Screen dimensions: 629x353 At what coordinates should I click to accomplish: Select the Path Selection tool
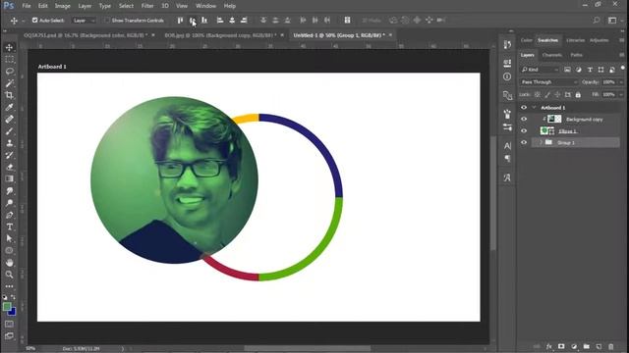pos(9,238)
